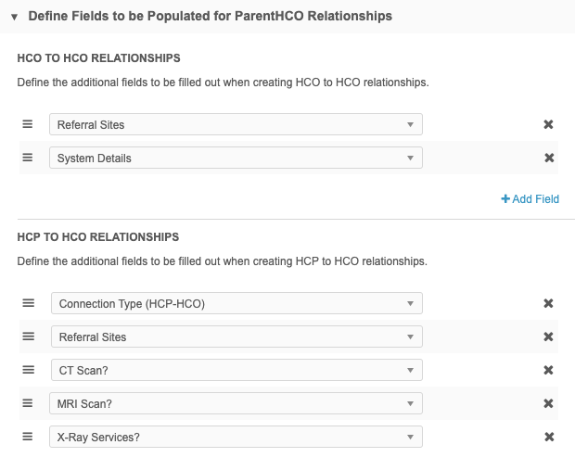Expand the CT Scan? dropdown
This screenshot has height=470, width=575.
(236, 370)
